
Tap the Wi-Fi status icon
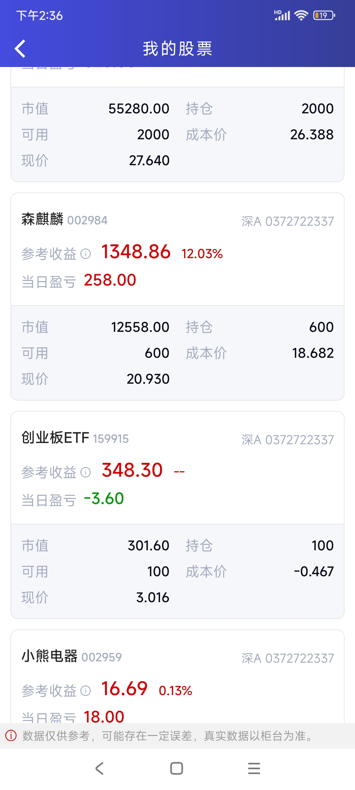(x=301, y=15)
